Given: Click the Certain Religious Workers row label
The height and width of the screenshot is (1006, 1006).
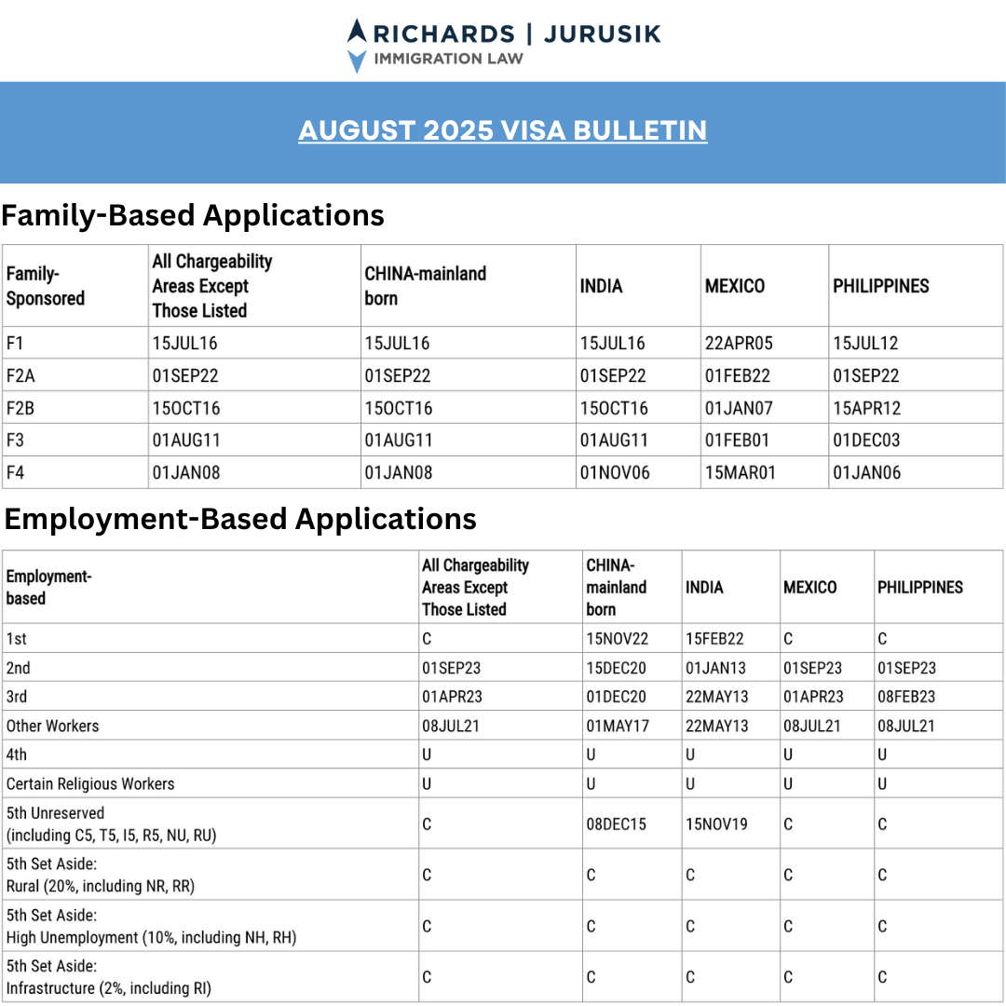Looking at the screenshot, I should (89, 784).
